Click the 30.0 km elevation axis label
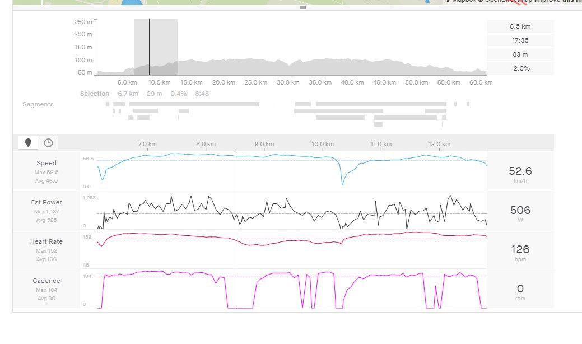The height and width of the screenshot is (344, 582). pos(288,82)
